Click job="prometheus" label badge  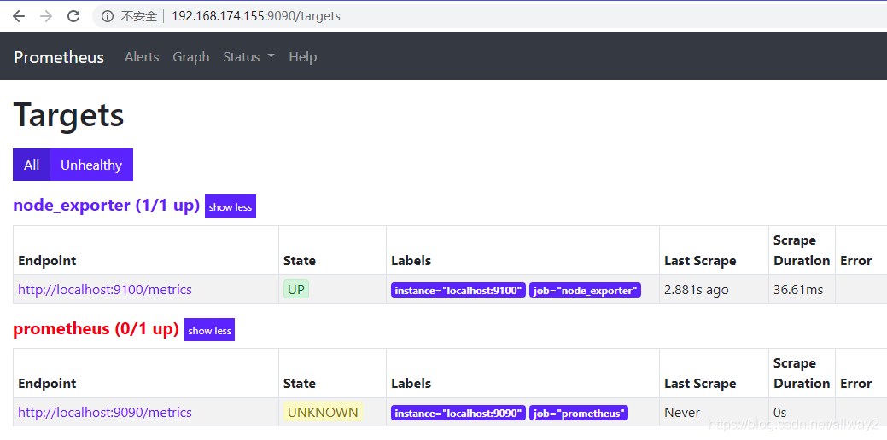coord(579,413)
